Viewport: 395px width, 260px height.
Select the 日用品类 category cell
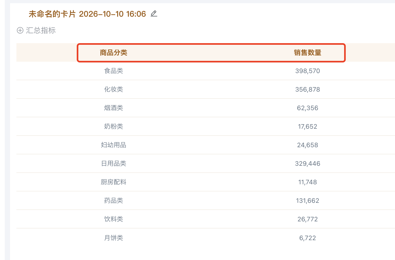[114, 164]
